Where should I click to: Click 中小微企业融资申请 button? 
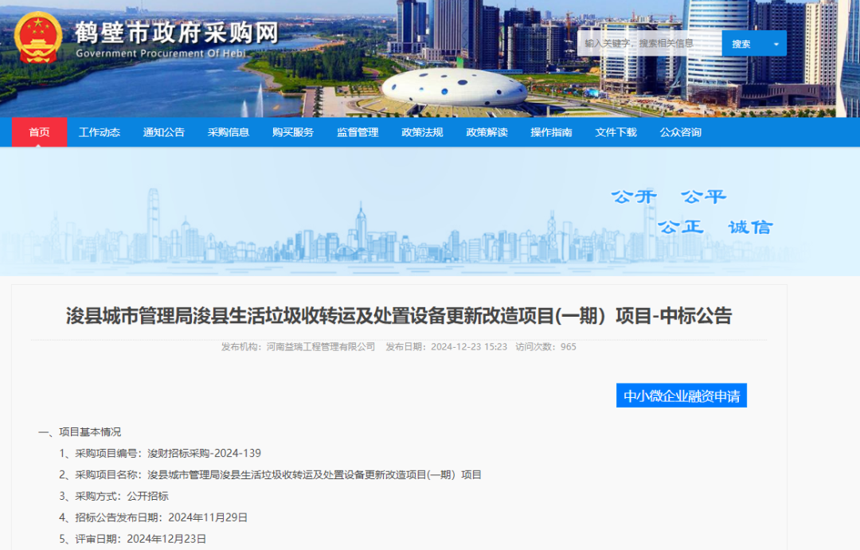tap(682, 396)
